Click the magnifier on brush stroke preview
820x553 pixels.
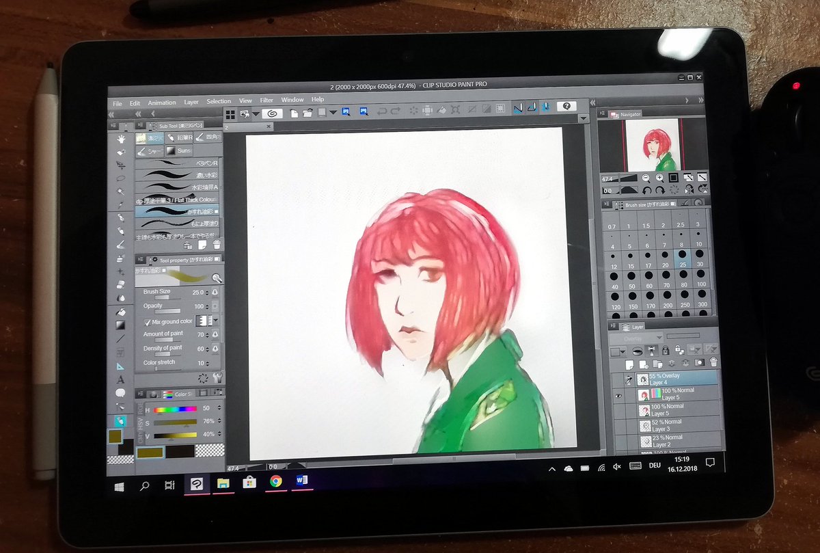[217, 278]
